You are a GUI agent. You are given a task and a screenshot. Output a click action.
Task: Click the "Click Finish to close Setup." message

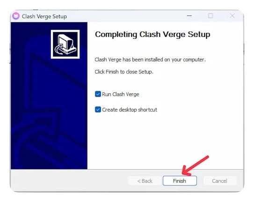pyautogui.click(x=124, y=72)
